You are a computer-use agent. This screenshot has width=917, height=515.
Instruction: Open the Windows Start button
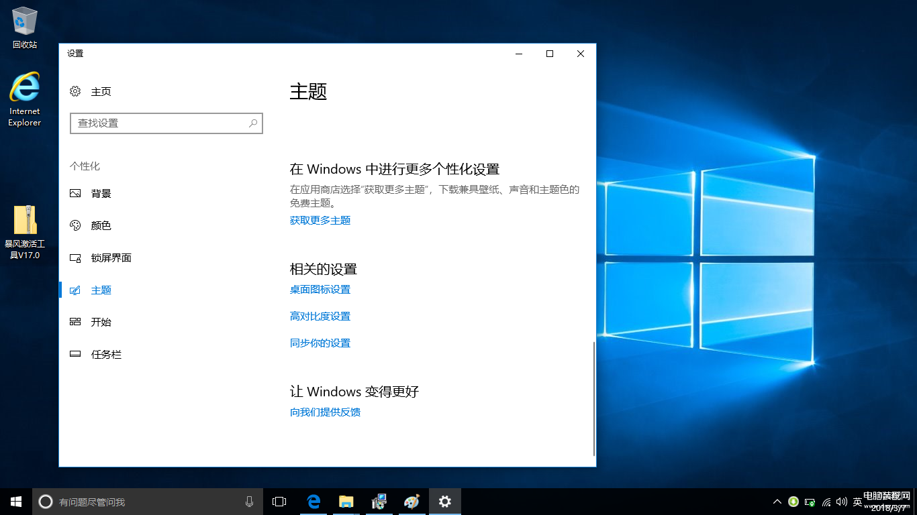point(16,502)
